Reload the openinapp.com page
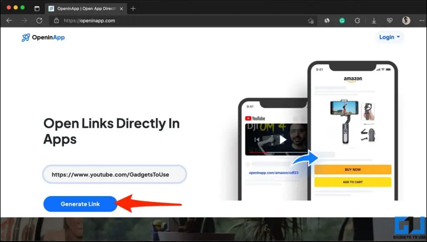Viewport: 427px width, 242px height. point(39,20)
